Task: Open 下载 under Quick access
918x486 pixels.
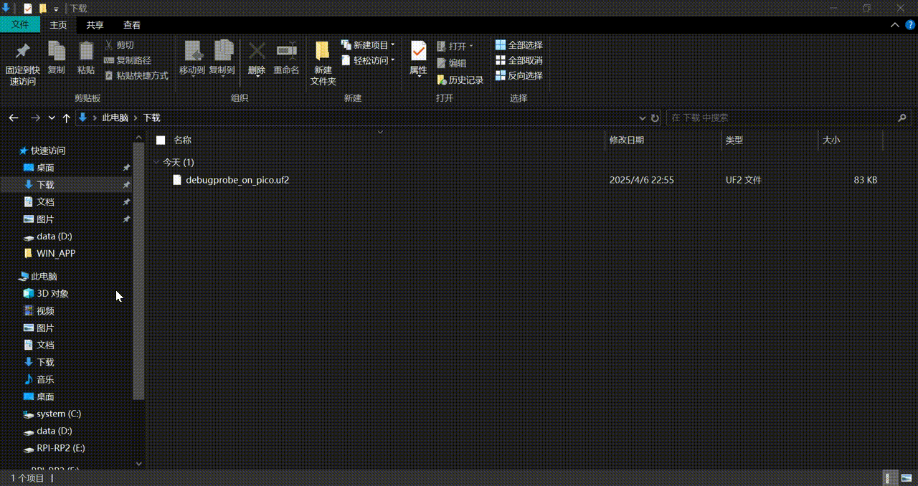Action: (45, 185)
